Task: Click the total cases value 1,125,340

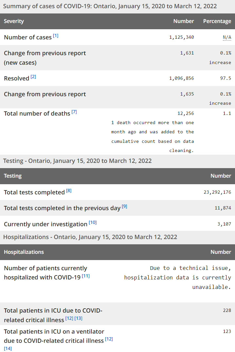Action: [182, 37]
